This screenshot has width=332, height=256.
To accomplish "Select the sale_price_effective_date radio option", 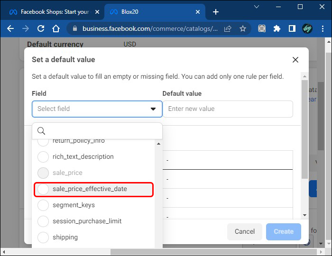I will pos(43,189).
